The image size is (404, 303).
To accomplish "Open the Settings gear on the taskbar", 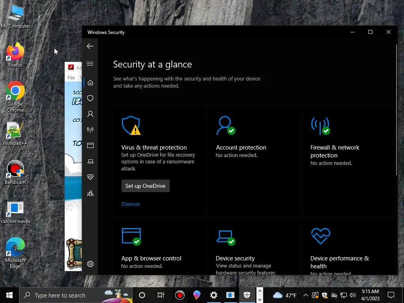I will click(213, 295).
